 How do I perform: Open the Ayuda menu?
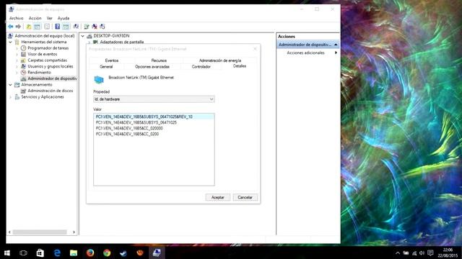pyautogui.click(x=64, y=18)
